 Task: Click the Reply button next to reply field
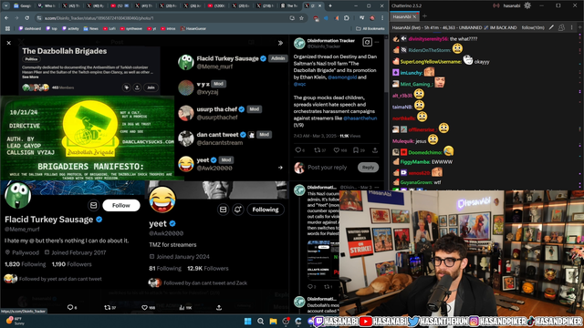368,168
